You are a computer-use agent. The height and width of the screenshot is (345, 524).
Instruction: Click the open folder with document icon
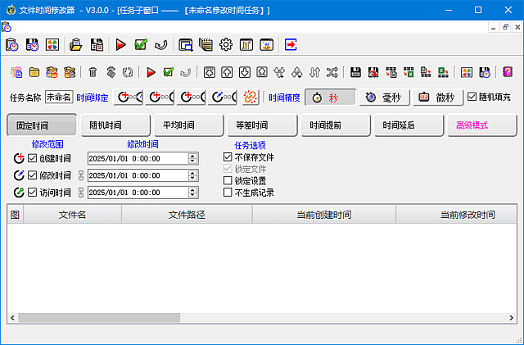pyautogui.click(x=75, y=45)
